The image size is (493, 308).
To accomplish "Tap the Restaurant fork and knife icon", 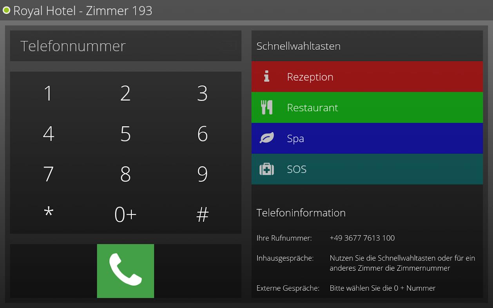I will click(266, 107).
